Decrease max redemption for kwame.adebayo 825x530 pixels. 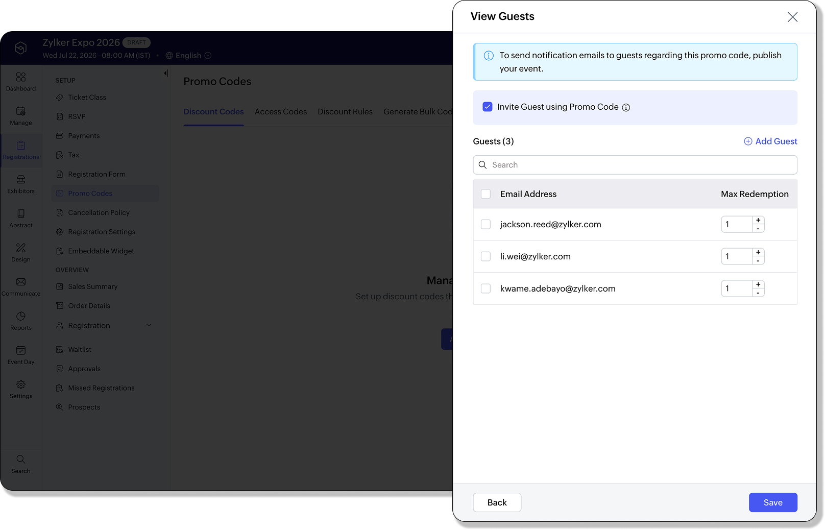758,293
